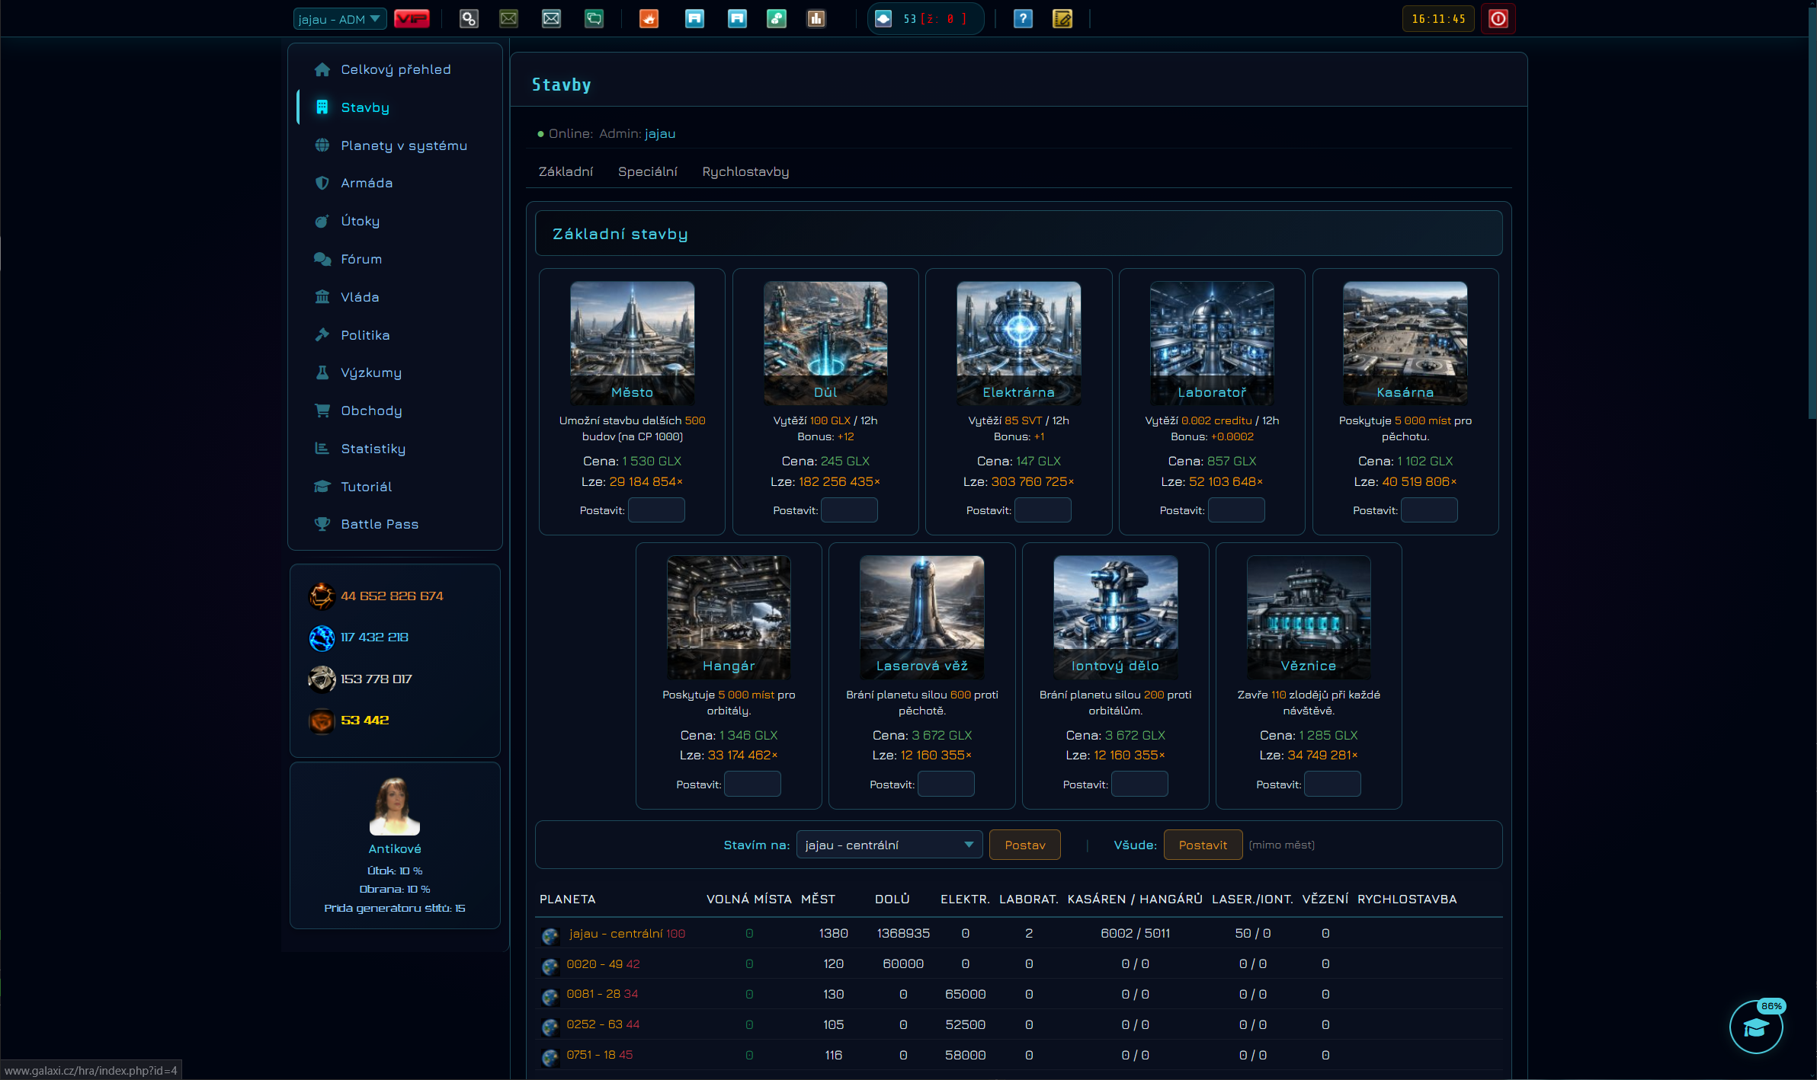Open the graduation cap tutorial badge
Screen dimensions: 1817x1080
(x=1756, y=1027)
